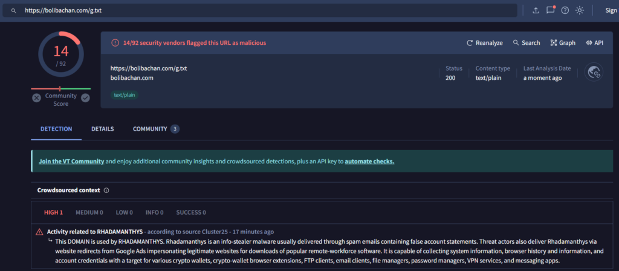Select the HIGH 1 severity filter
Screen dimensions: 619x271
coord(53,212)
